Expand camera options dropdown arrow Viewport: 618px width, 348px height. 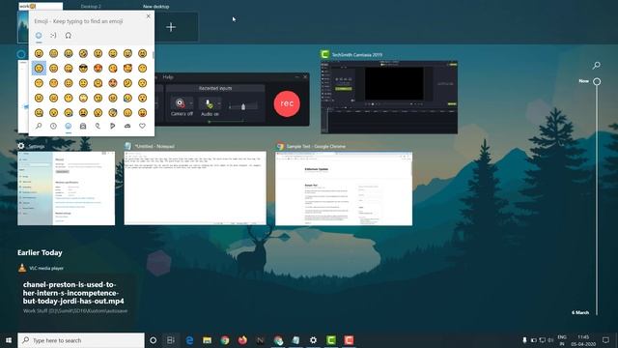191,103
